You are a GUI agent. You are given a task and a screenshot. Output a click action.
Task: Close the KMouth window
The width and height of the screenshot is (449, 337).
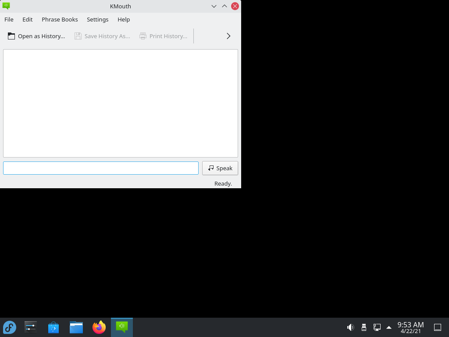pos(235,6)
